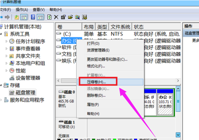Screen dimensions: 199x140
Task: Click the vertical scrollbar thumb in disk view
Action: (178, 101)
